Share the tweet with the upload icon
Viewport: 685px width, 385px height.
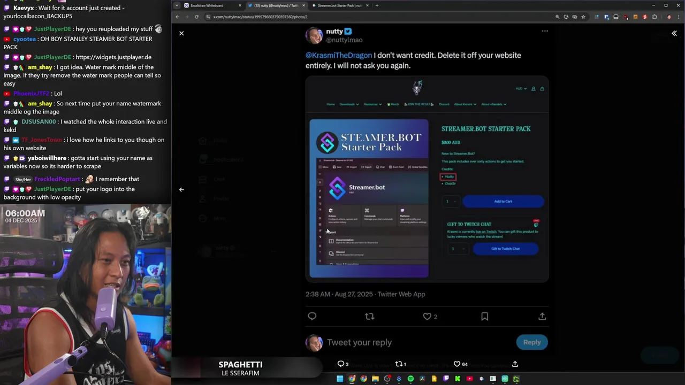pos(542,317)
